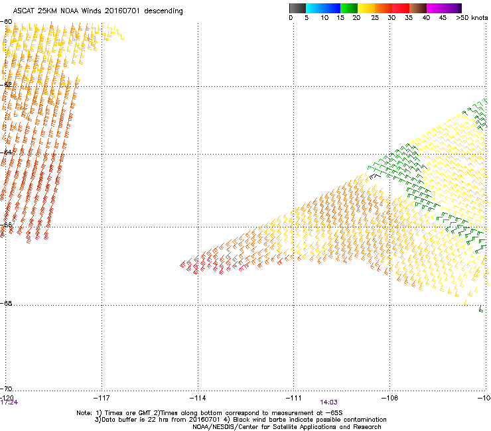The image size is (491, 431).
Task: Click the -60 latitude label
Action: 6,22
